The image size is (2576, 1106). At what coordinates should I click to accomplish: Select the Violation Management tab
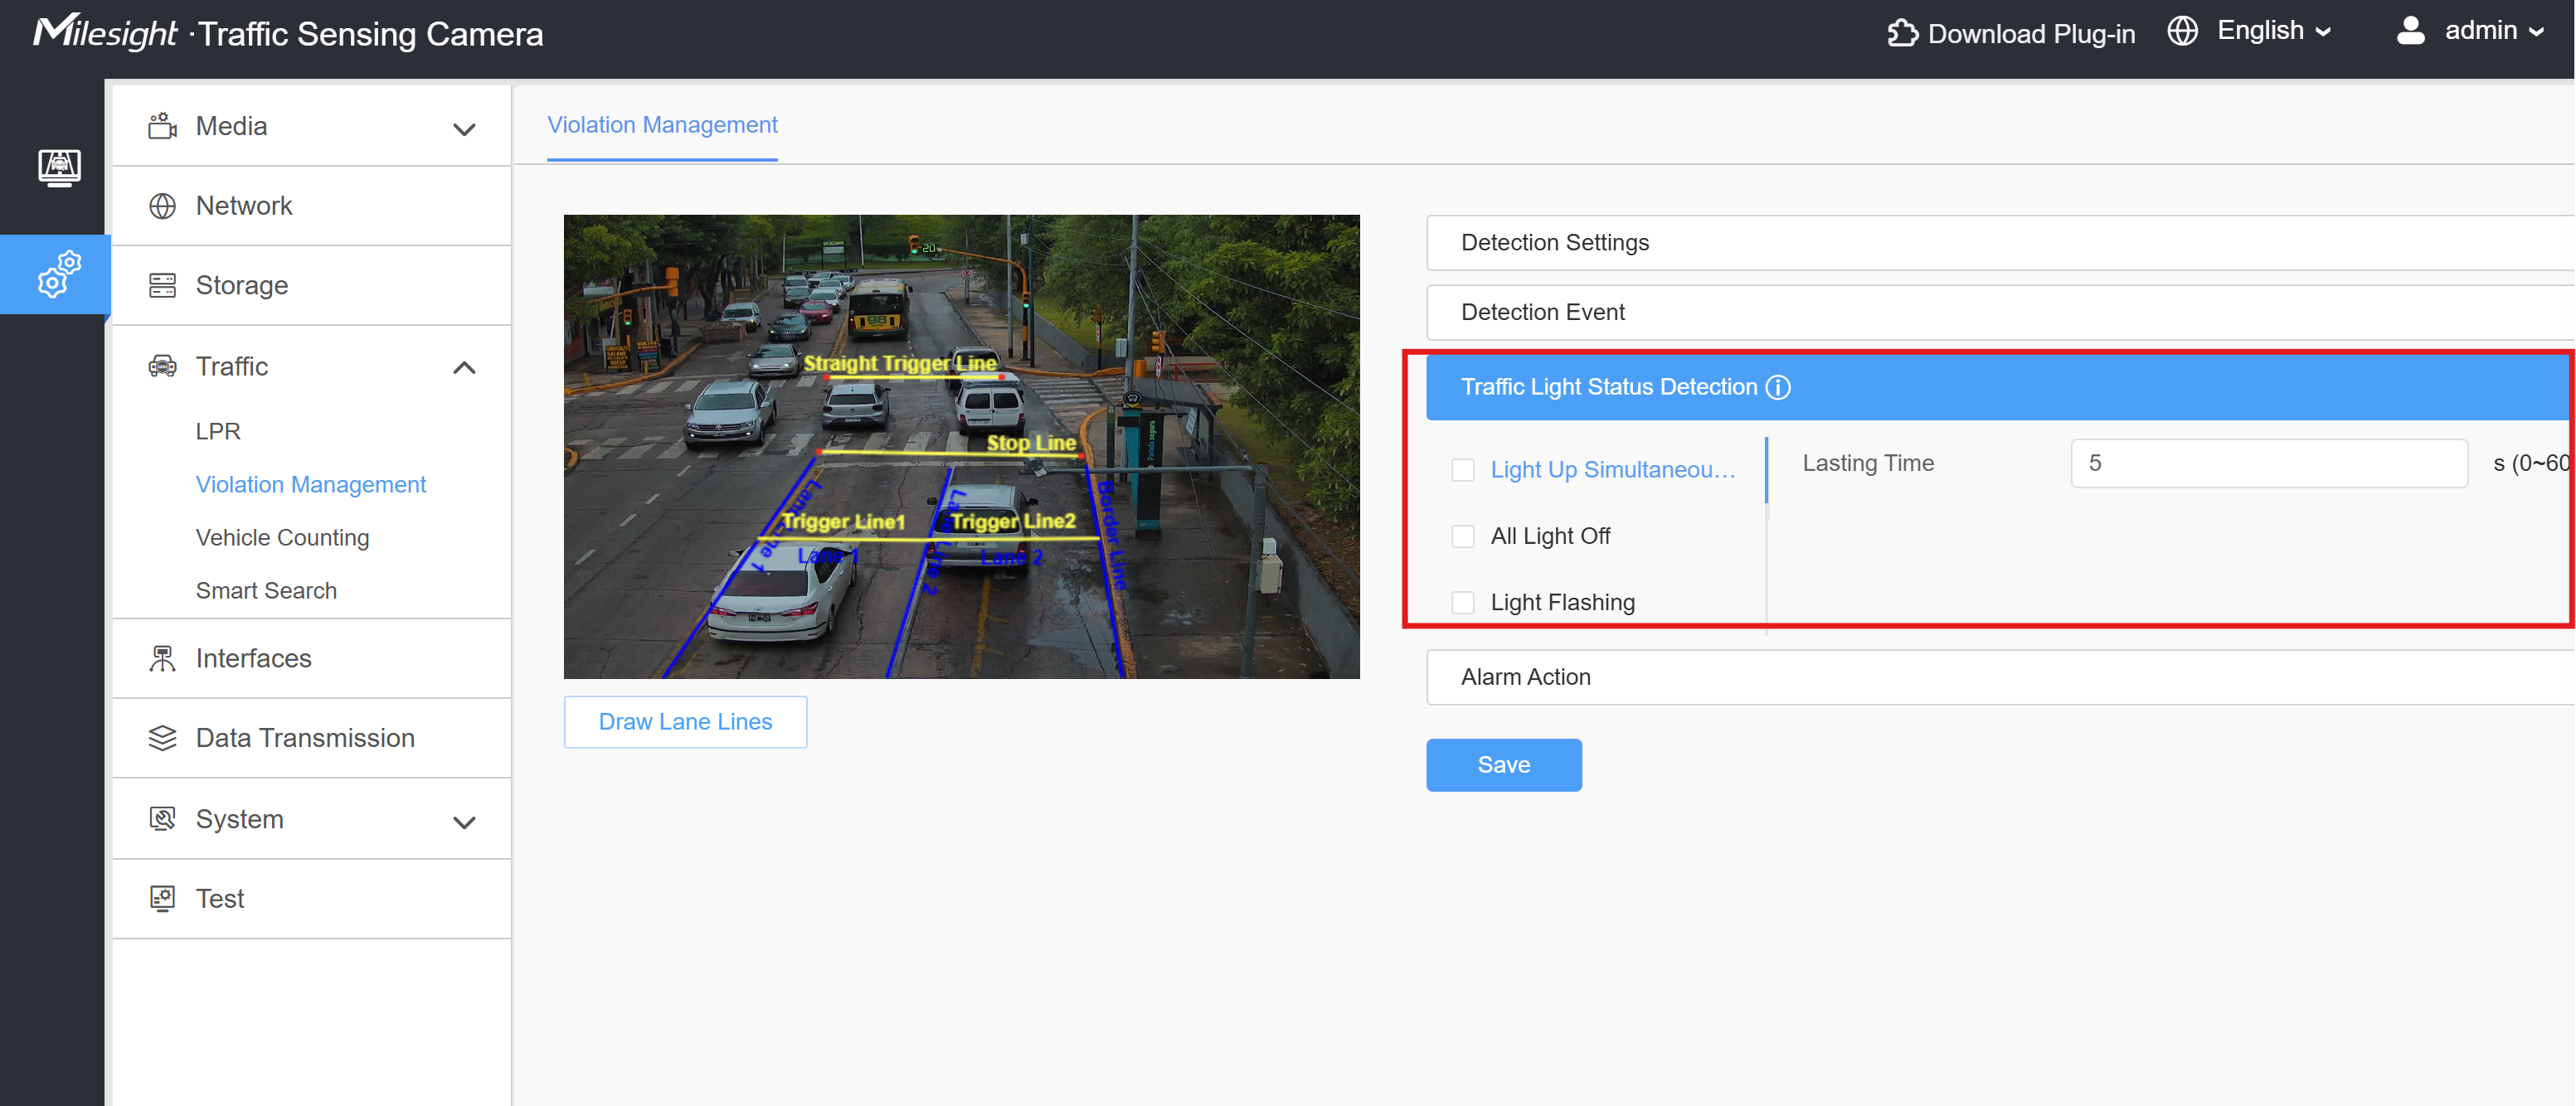(662, 125)
